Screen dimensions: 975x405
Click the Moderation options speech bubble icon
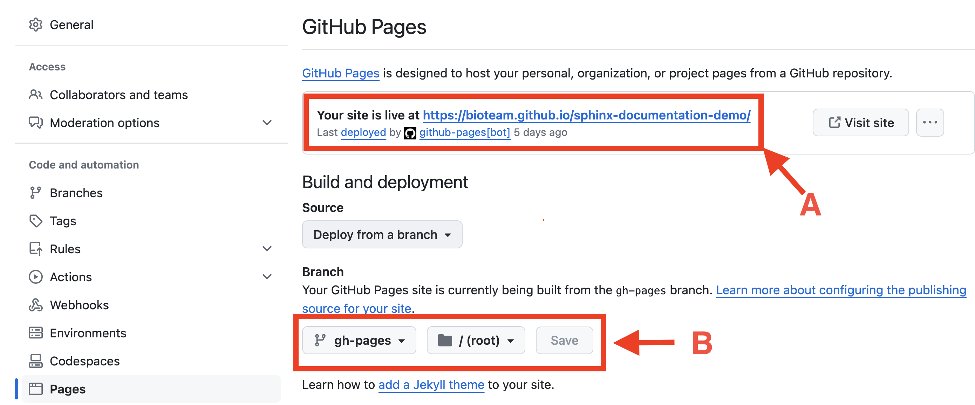[36, 123]
